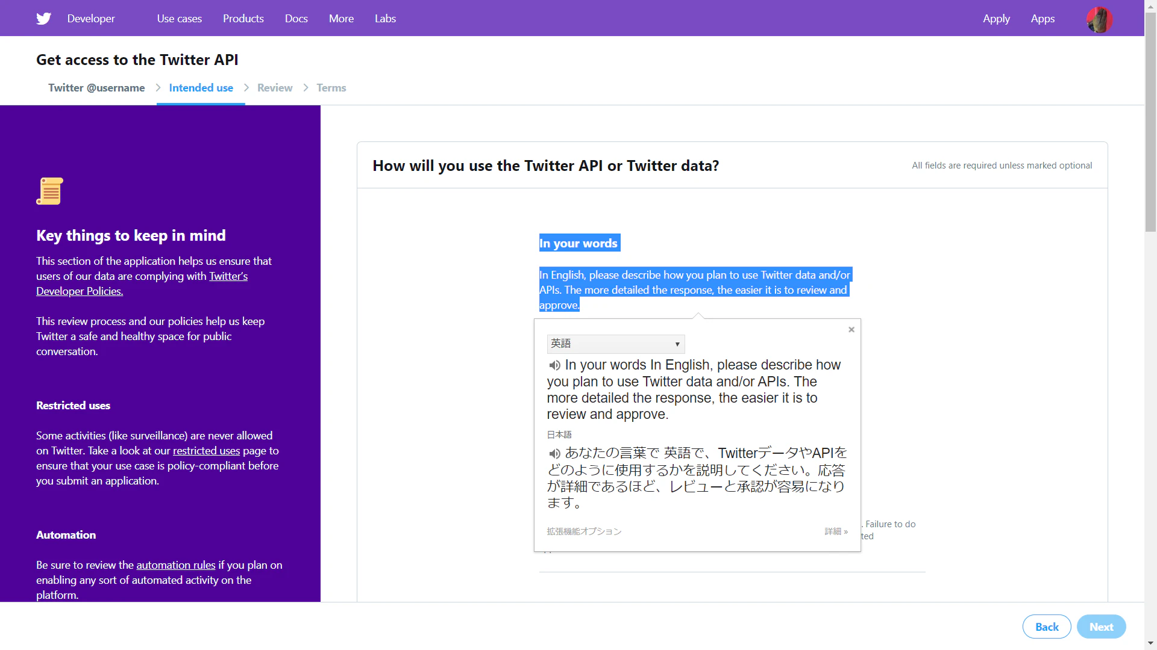Open the user profile avatar

(1099, 19)
